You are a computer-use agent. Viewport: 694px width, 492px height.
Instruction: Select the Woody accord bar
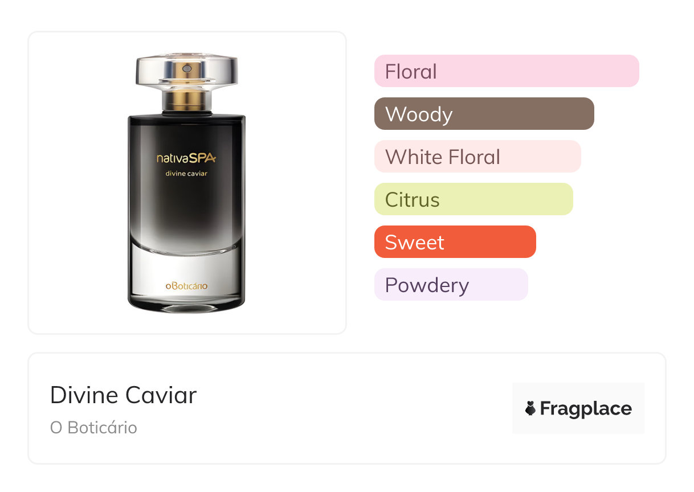click(x=484, y=114)
